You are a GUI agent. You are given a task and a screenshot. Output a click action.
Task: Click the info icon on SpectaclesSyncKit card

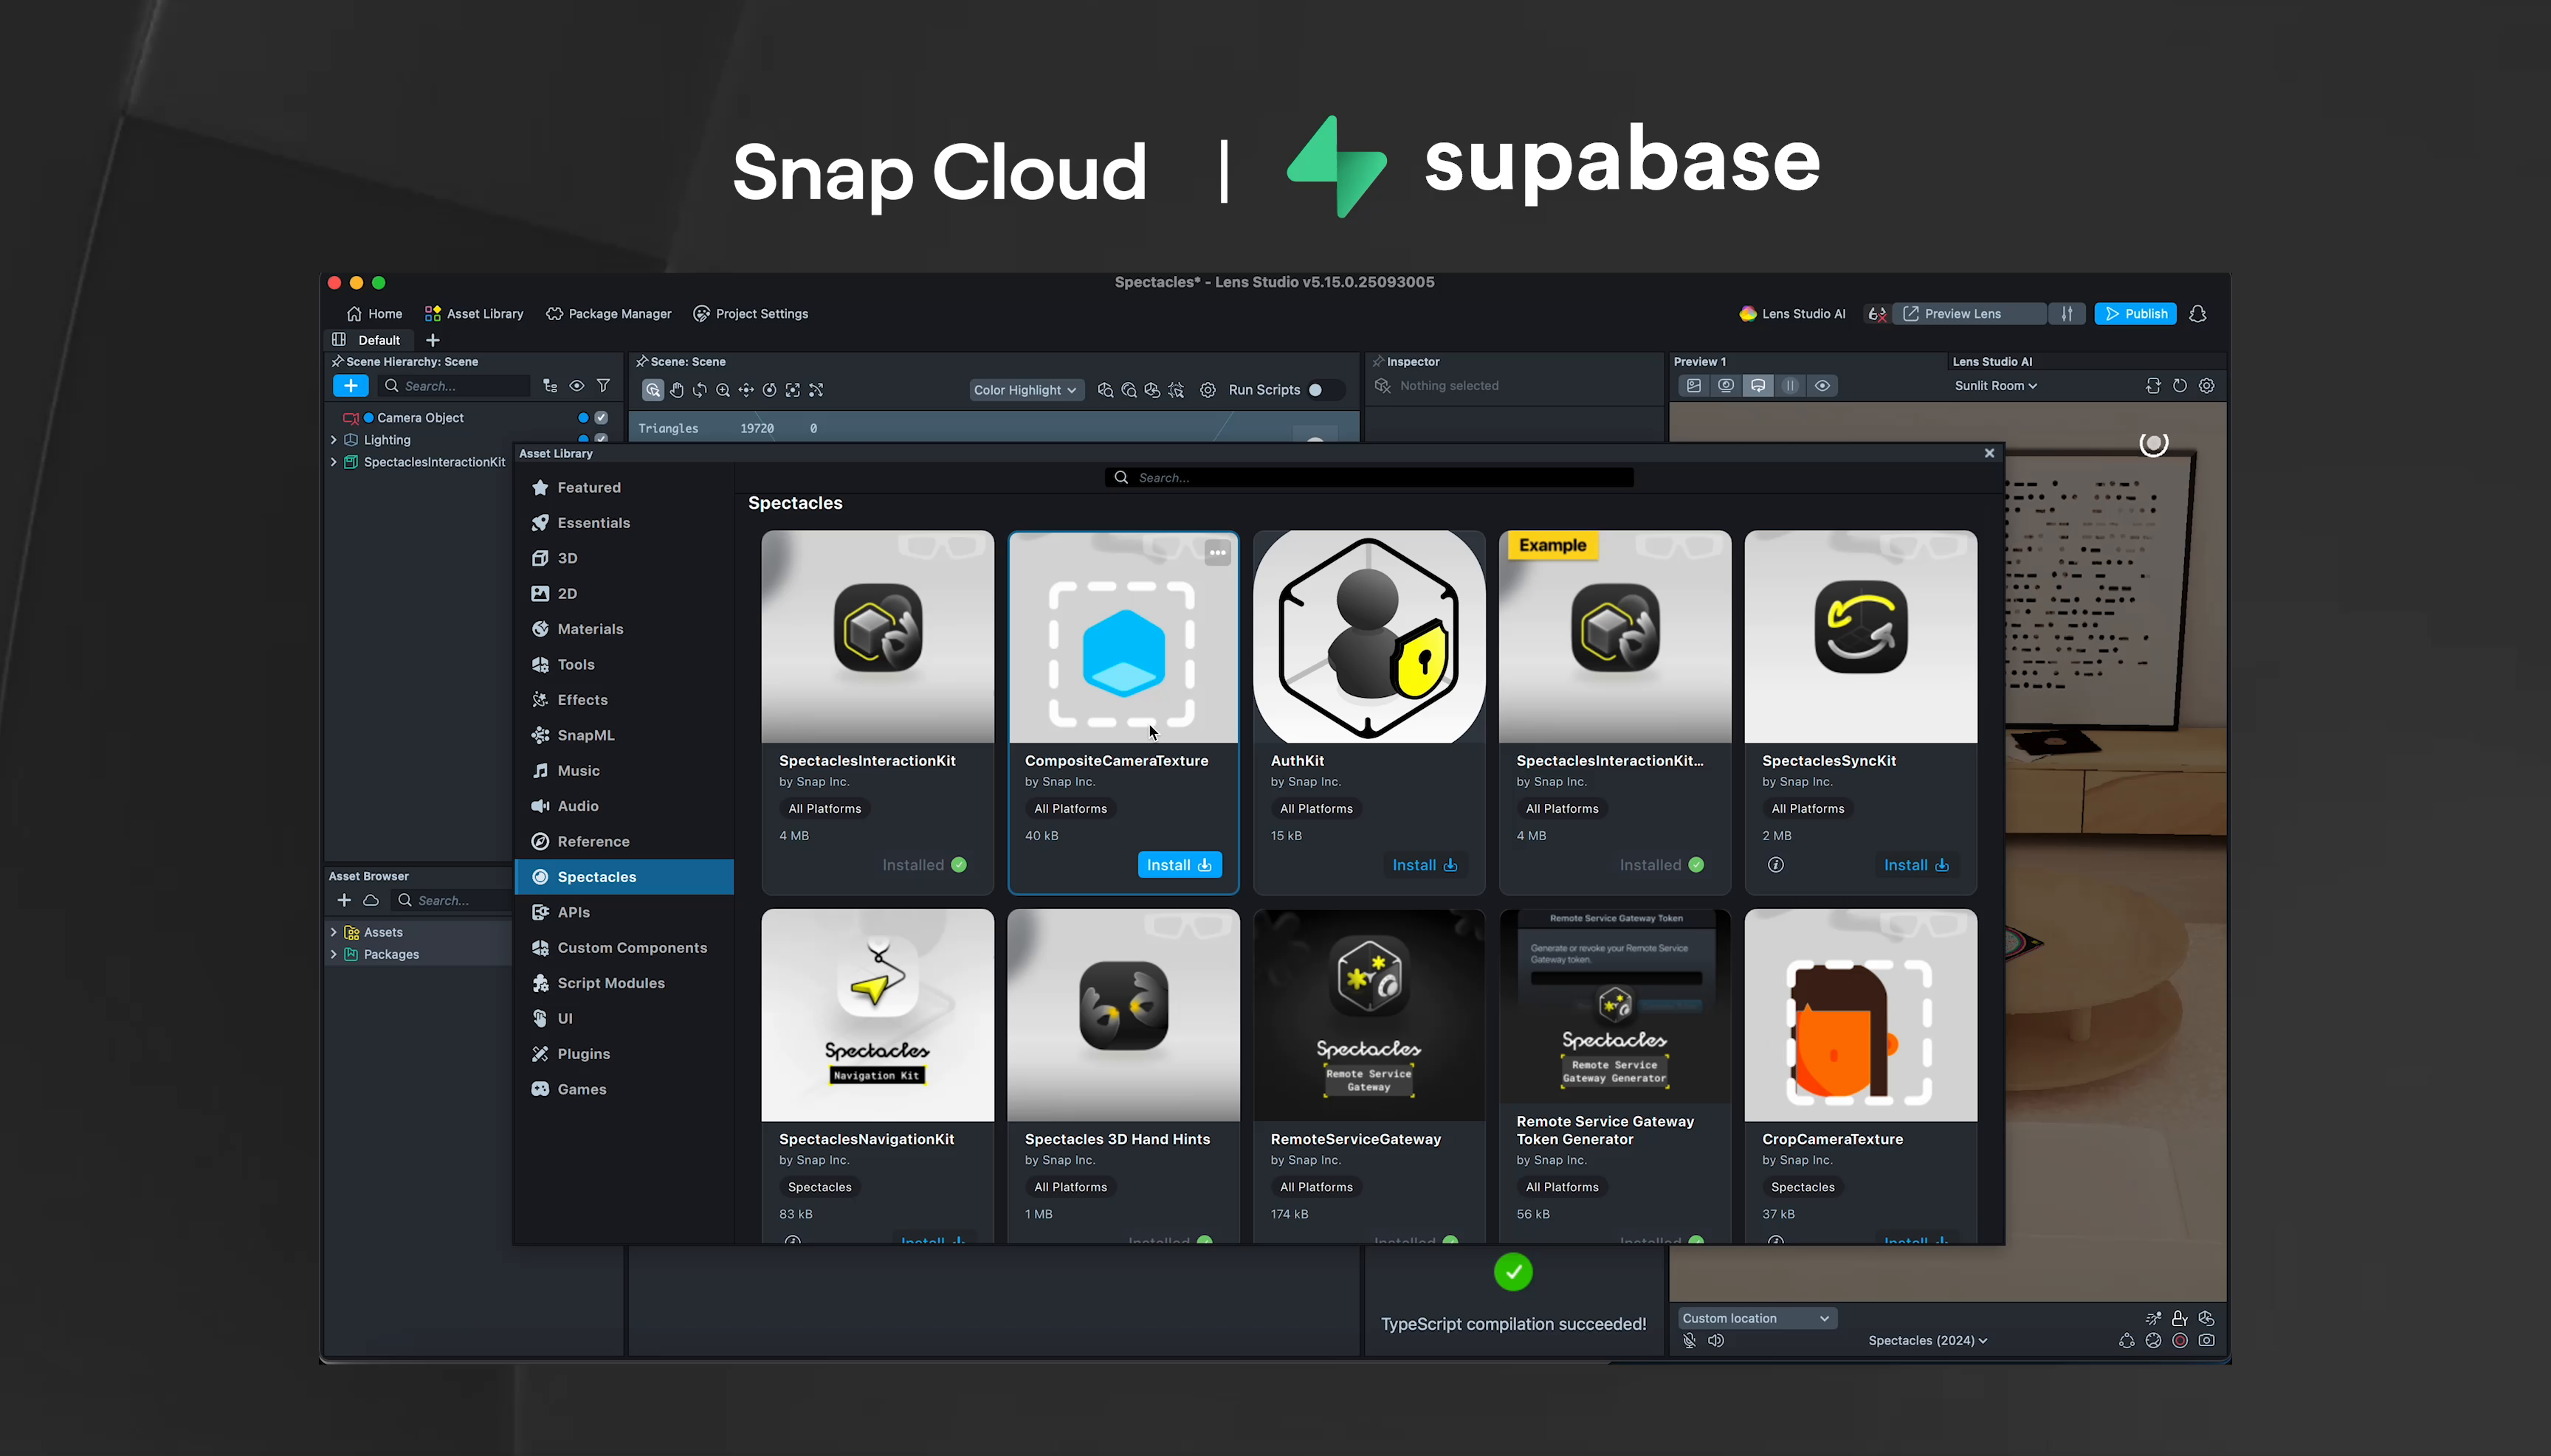[x=1775, y=865]
